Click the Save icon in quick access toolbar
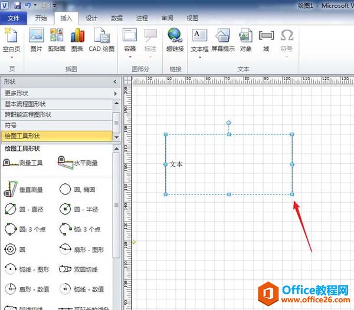The image size is (354, 310). pos(17,5)
